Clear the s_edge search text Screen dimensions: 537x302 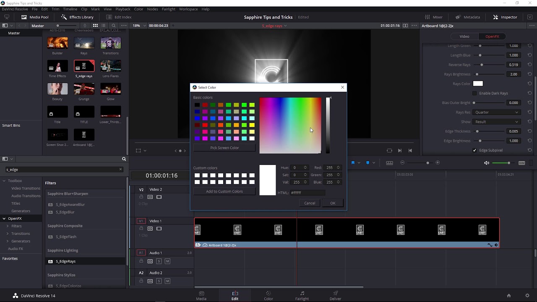pyautogui.click(x=120, y=169)
